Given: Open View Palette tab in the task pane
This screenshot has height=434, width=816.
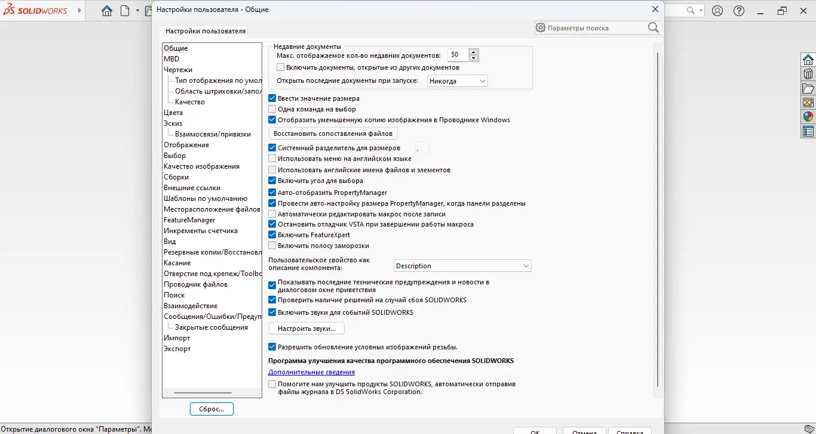Looking at the screenshot, I should [x=808, y=103].
